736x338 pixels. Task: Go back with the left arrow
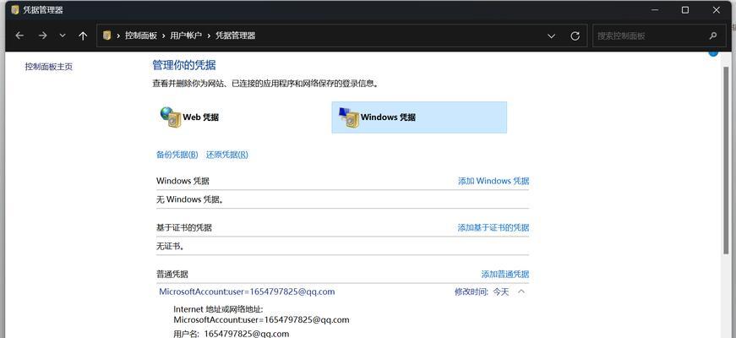19,35
